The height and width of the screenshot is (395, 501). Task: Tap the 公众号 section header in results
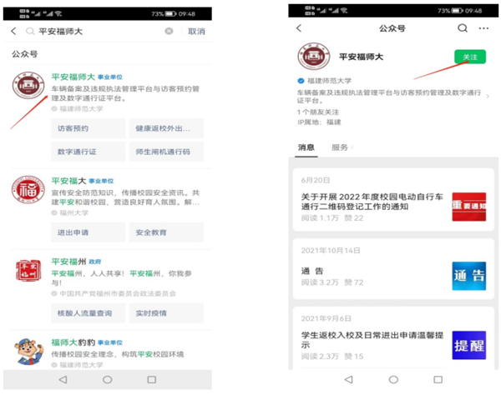click(24, 54)
